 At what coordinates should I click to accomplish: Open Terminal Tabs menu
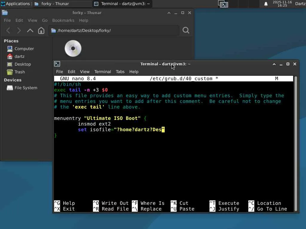[120, 72]
